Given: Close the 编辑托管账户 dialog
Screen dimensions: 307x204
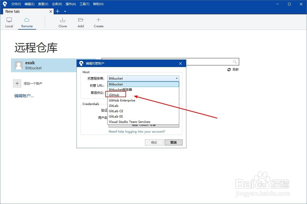Looking at the screenshot, I should tap(181, 63).
